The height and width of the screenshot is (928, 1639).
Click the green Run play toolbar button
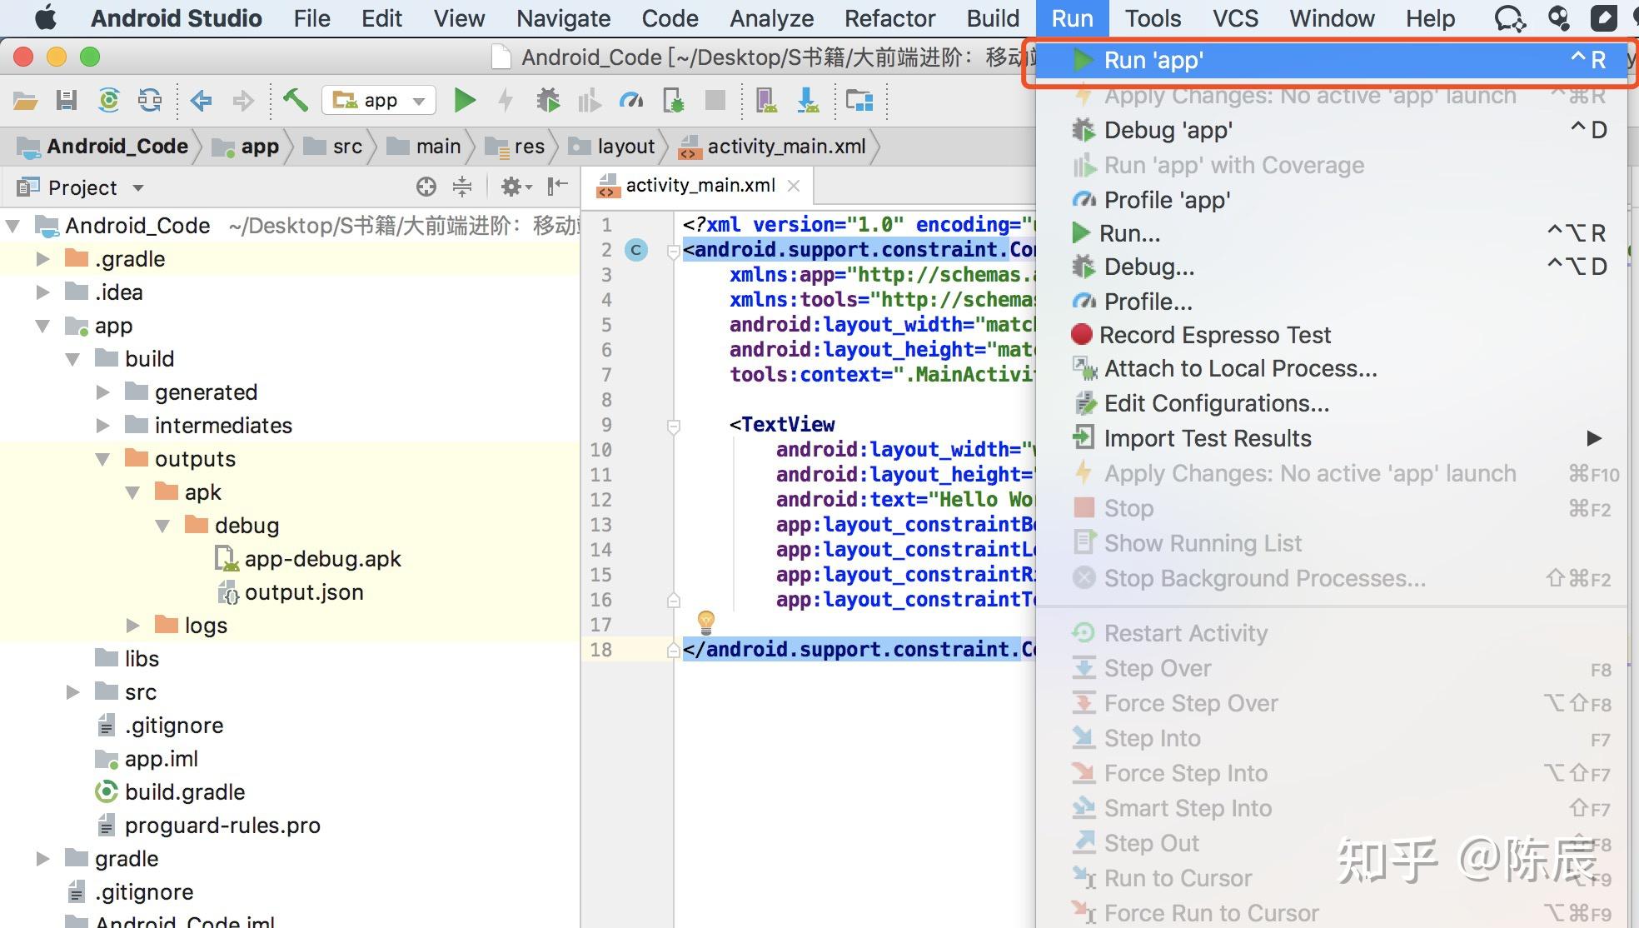[x=465, y=101]
